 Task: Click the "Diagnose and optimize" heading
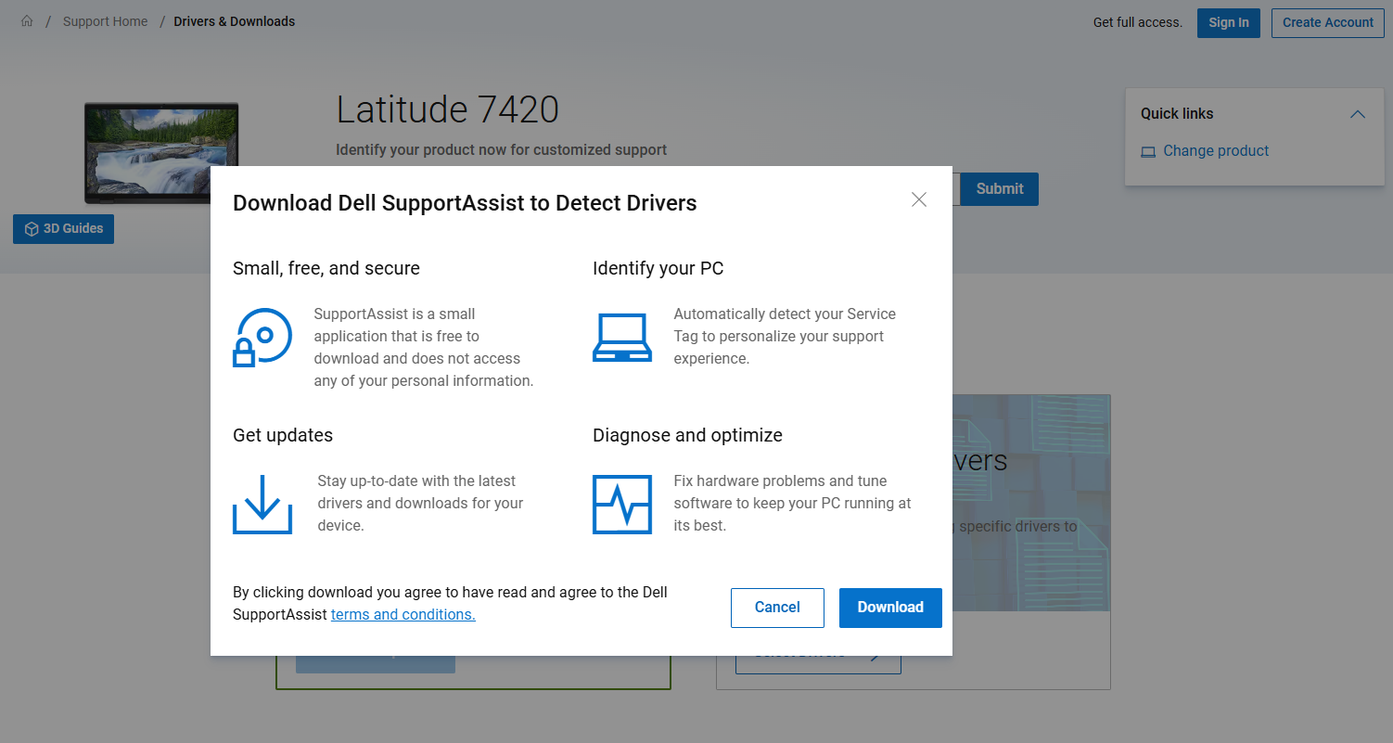click(x=688, y=435)
